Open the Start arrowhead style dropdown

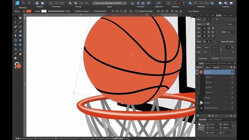point(207,47)
